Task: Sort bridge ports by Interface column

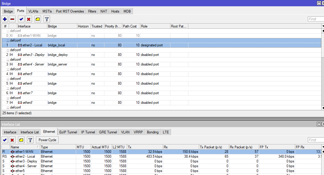Action: (x=32, y=26)
